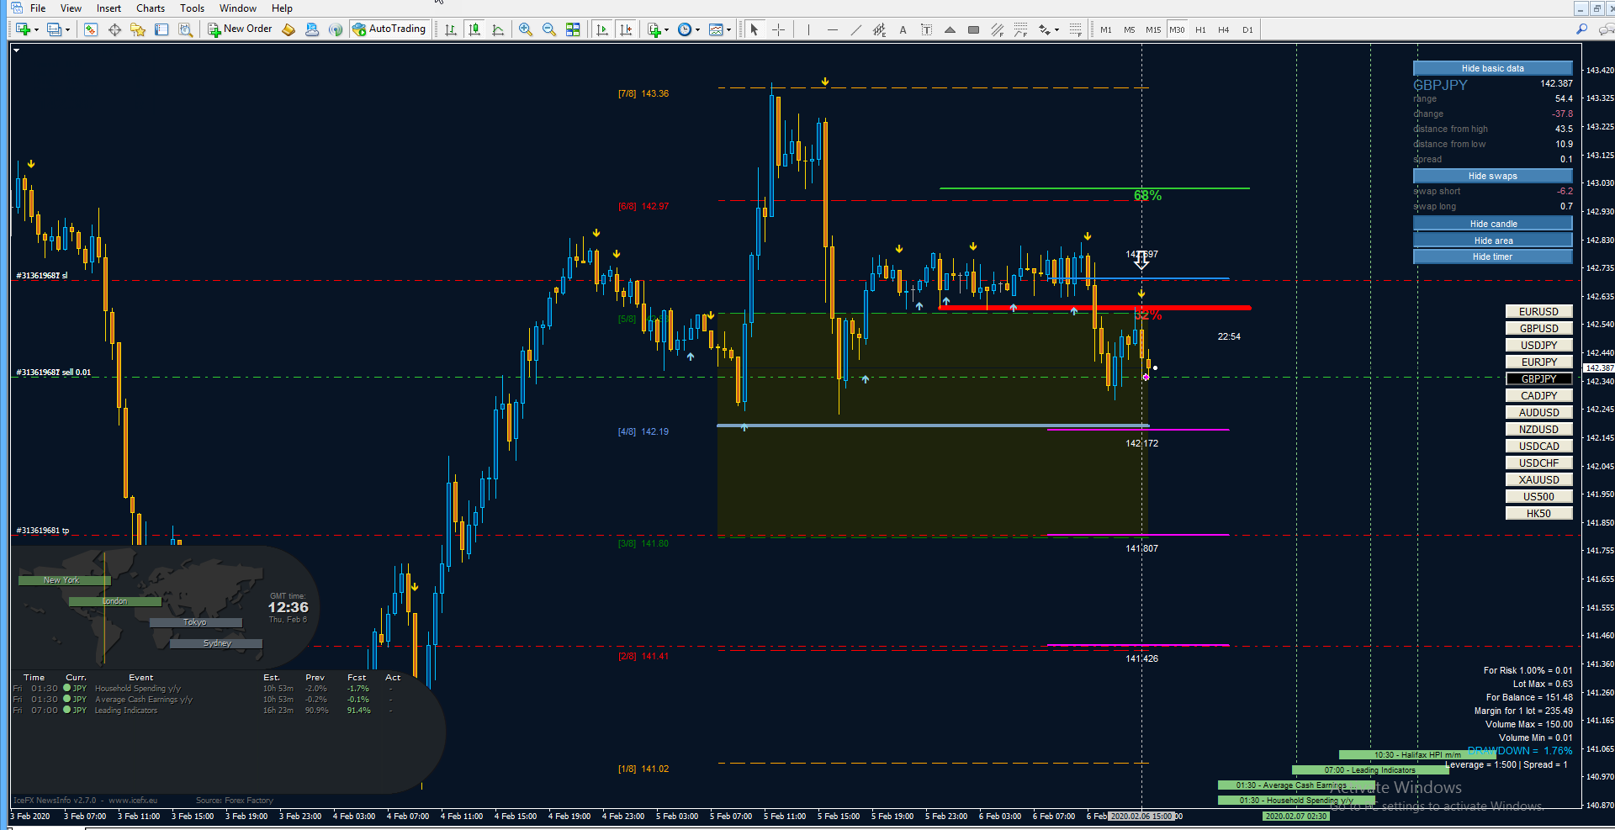The image size is (1615, 830).
Task: Open the Window menu
Action: [x=238, y=8]
